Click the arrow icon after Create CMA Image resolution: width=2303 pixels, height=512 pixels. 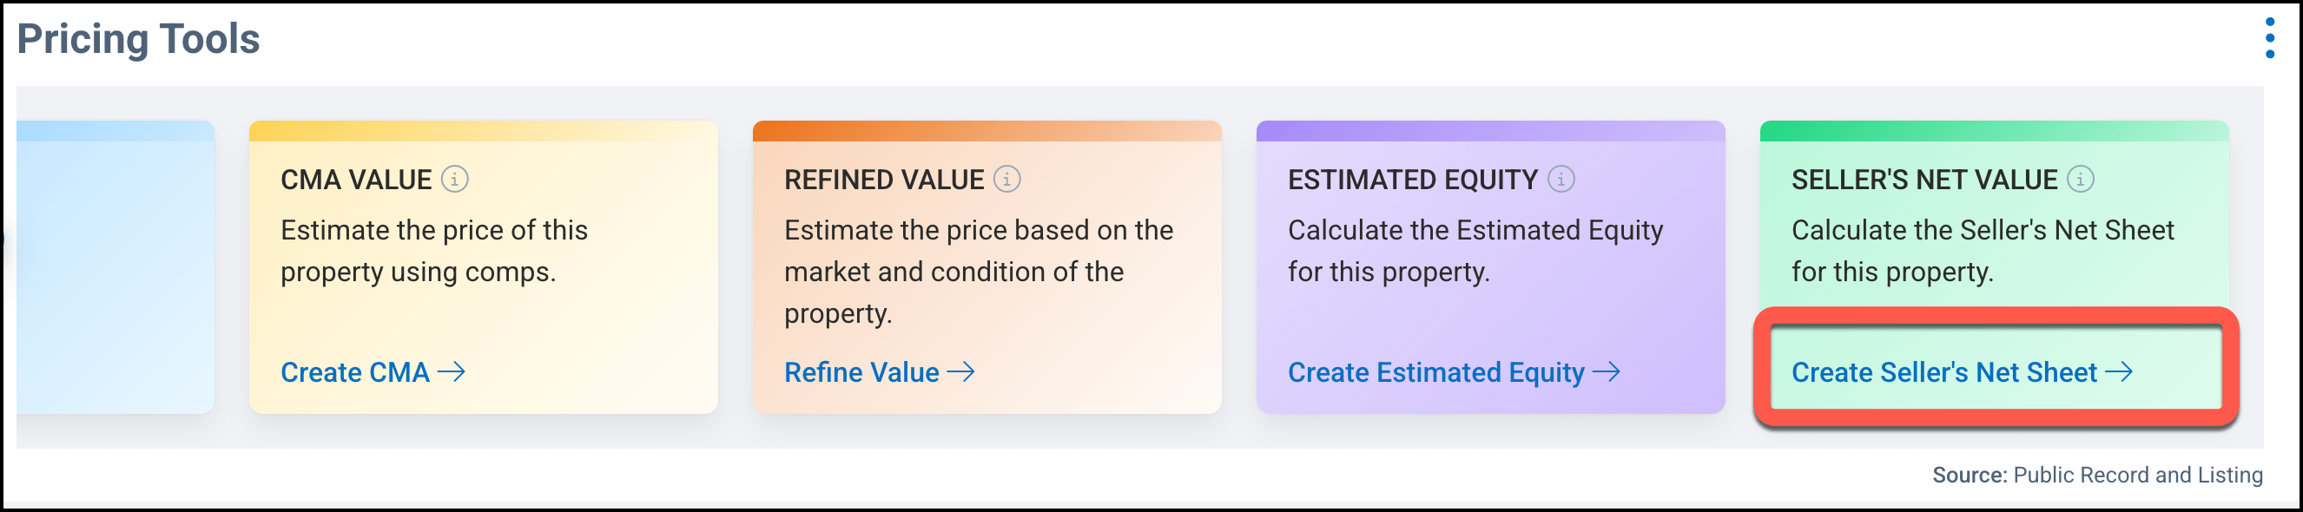(452, 371)
